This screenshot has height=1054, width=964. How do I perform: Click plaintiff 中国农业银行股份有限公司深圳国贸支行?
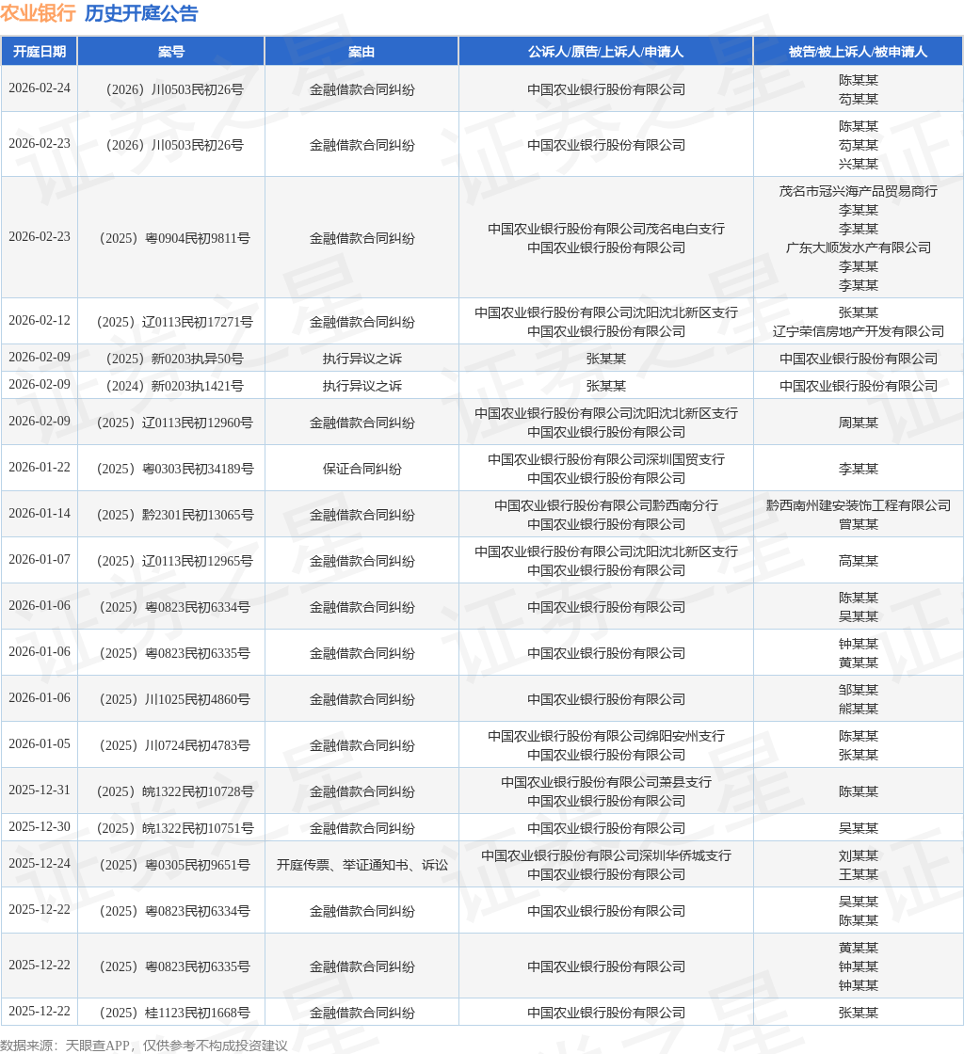pos(606,459)
